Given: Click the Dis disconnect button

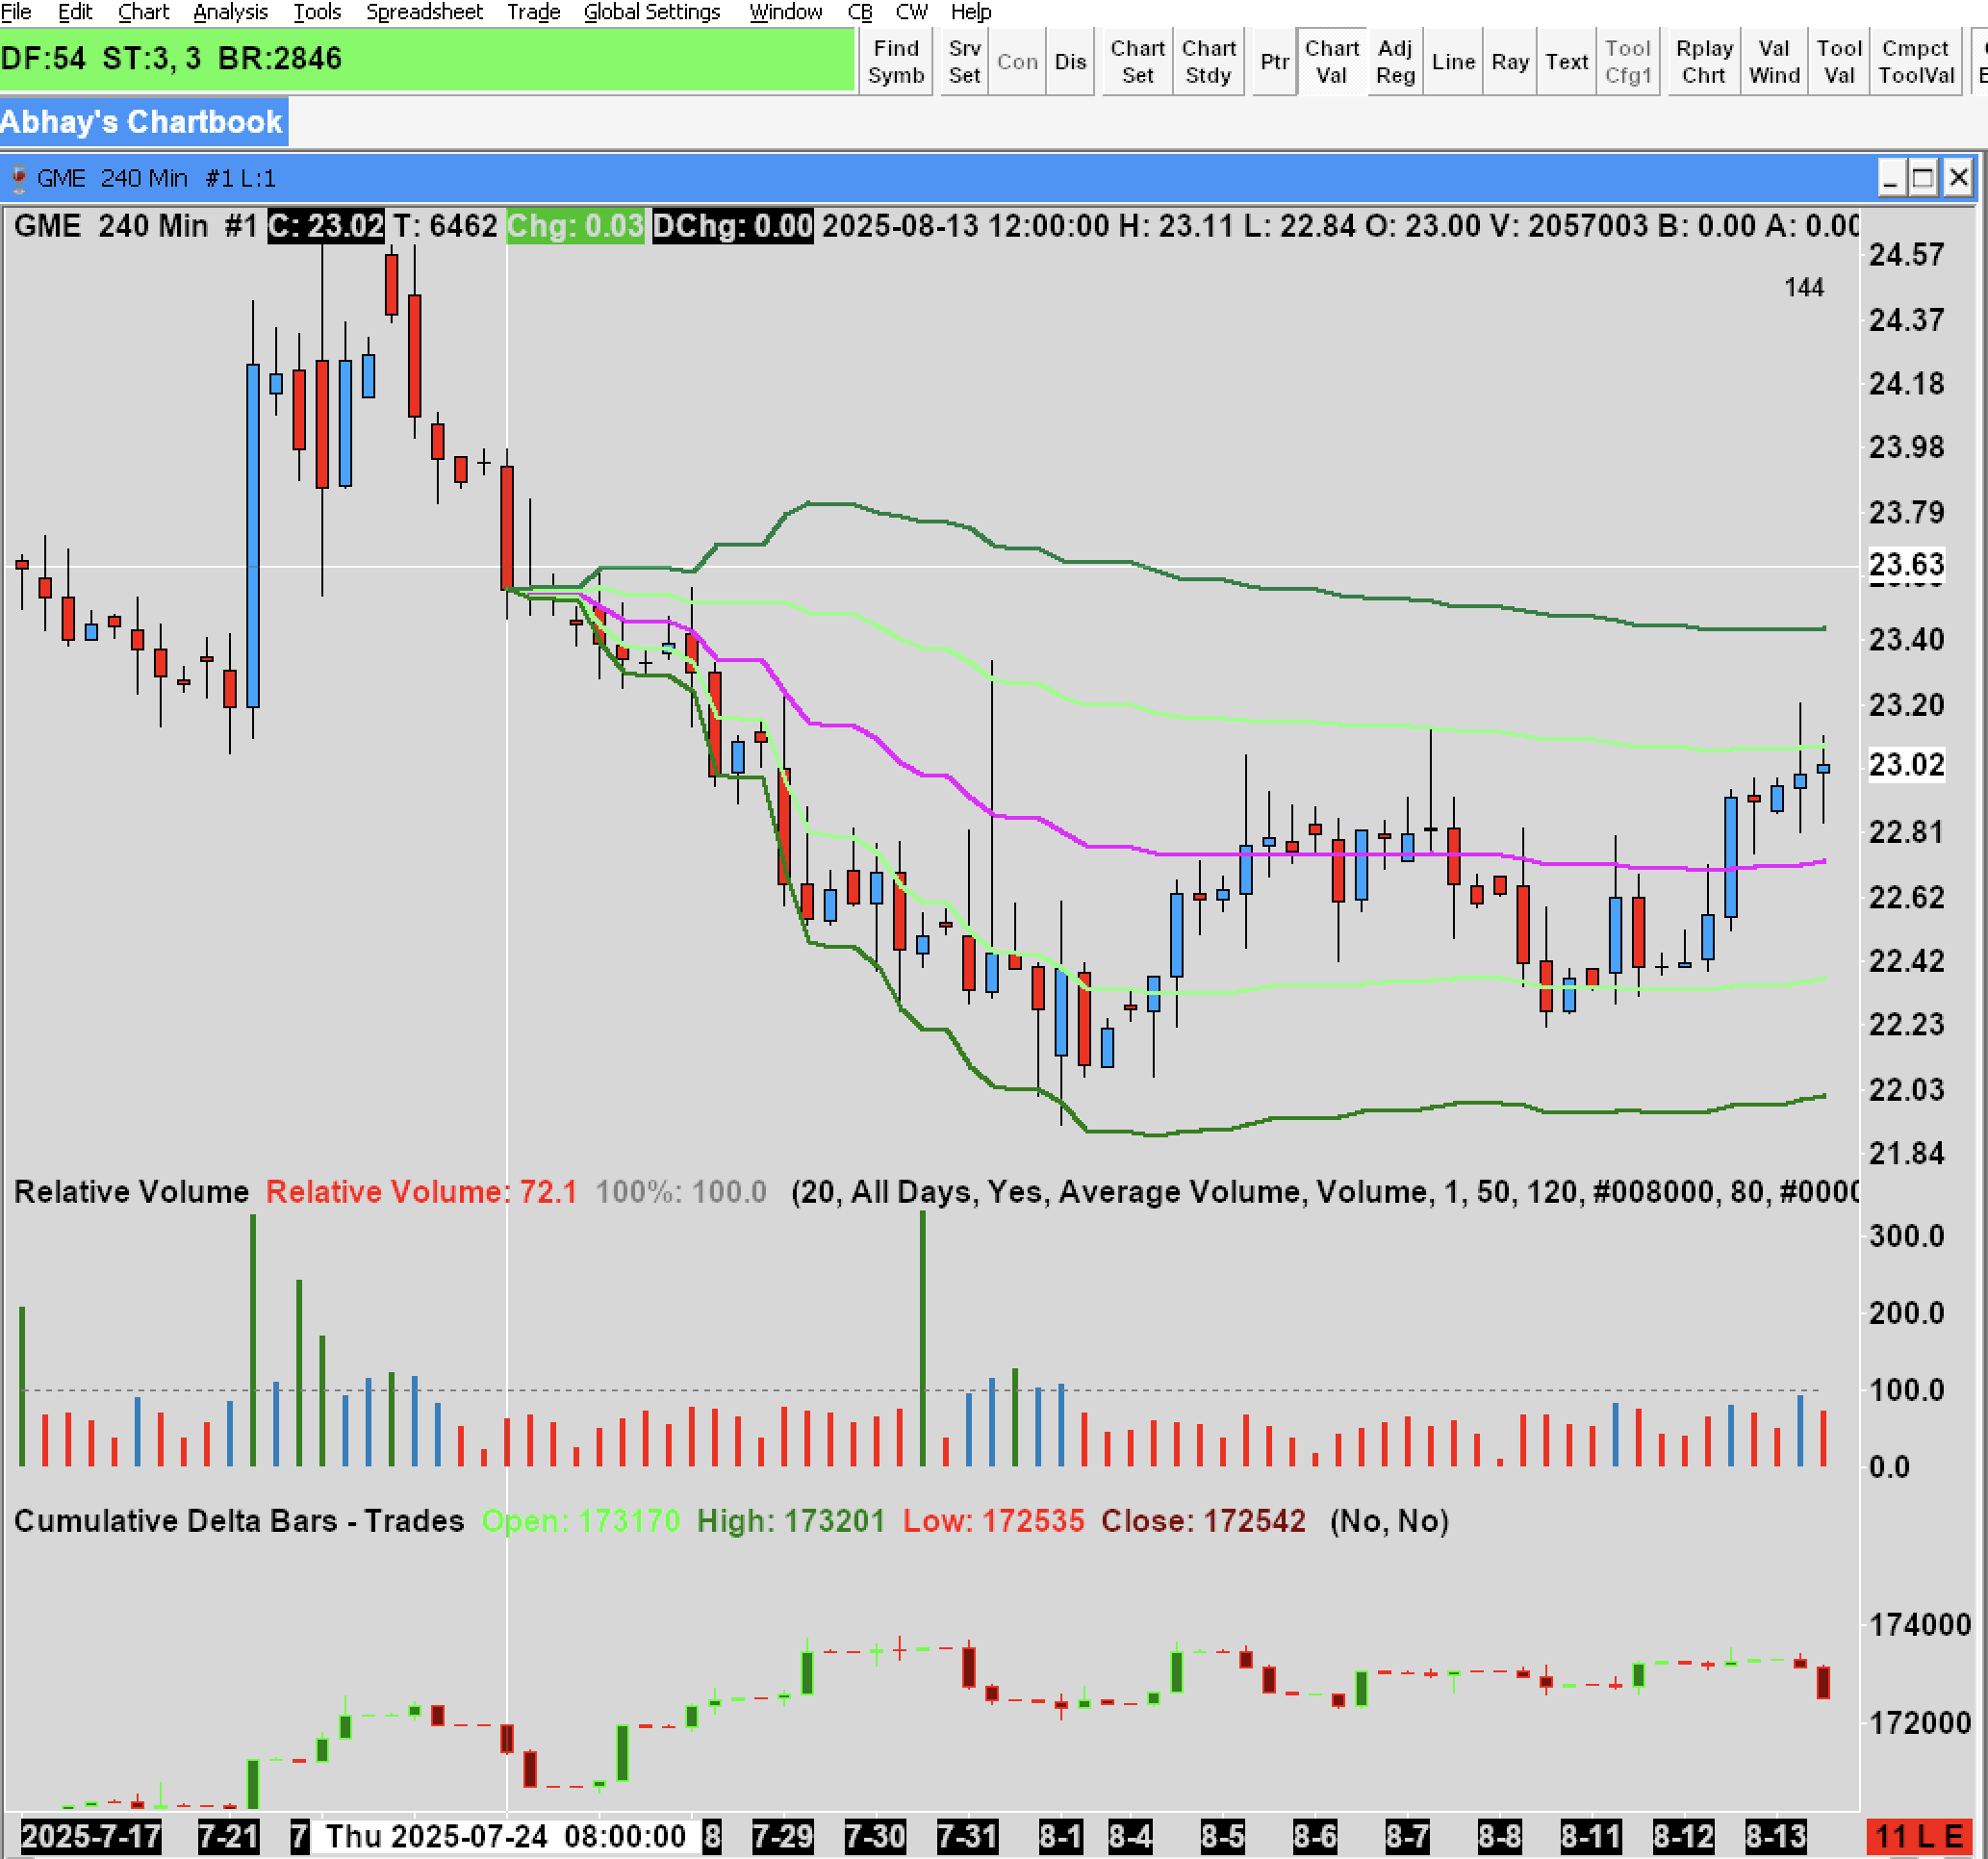Looking at the screenshot, I should coord(1069,62).
